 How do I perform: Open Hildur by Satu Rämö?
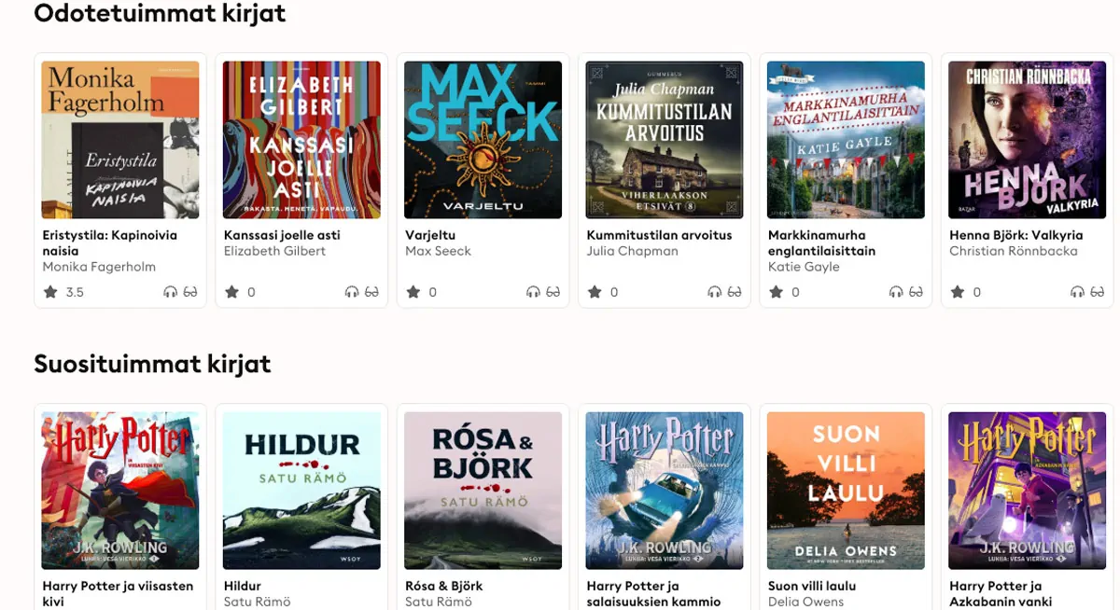tap(301, 490)
